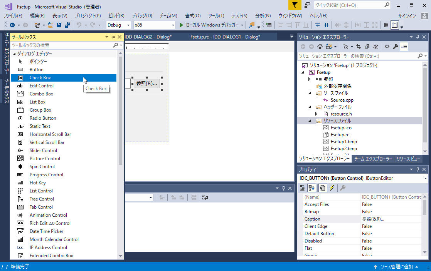Image resolution: width=431 pixels, height=271 pixels.
Task: Pick the Date Time Picker tool
Action: [64, 231]
